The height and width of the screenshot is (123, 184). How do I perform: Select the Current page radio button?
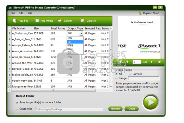click(x=130, y=74)
